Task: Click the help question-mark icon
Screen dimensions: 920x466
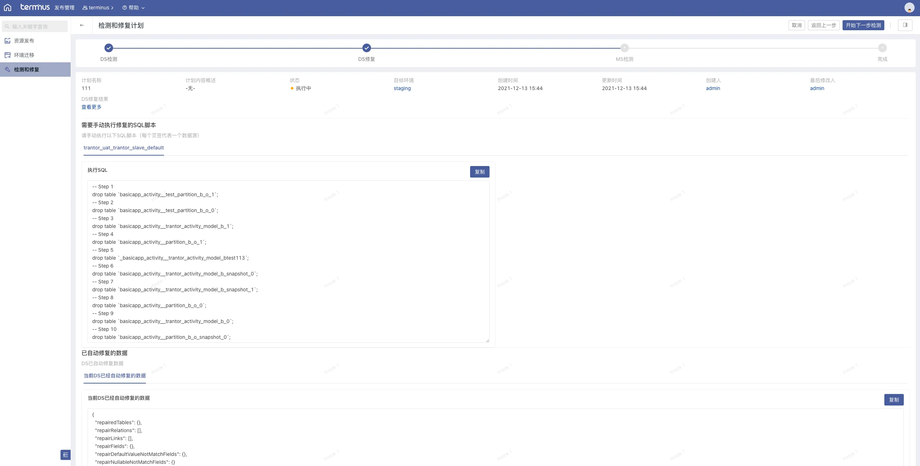Action: pos(124,8)
